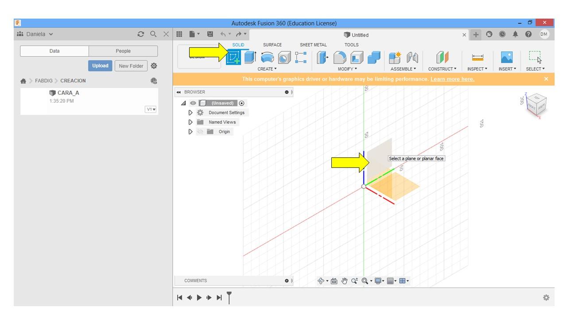Select the Offset Plane construct tool
The width and height of the screenshot is (567, 319).
click(x=442, y=57)
